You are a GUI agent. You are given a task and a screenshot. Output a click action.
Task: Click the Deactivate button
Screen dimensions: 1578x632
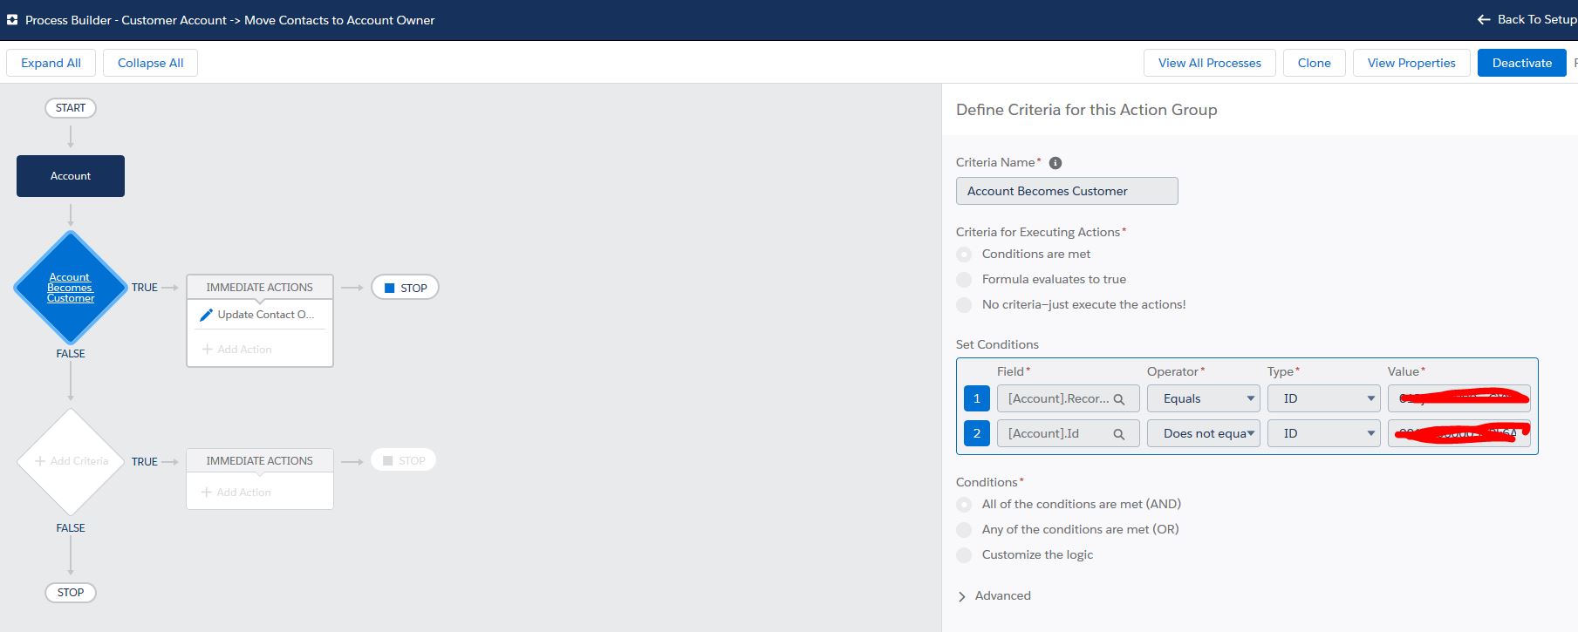click(1522, 63)
